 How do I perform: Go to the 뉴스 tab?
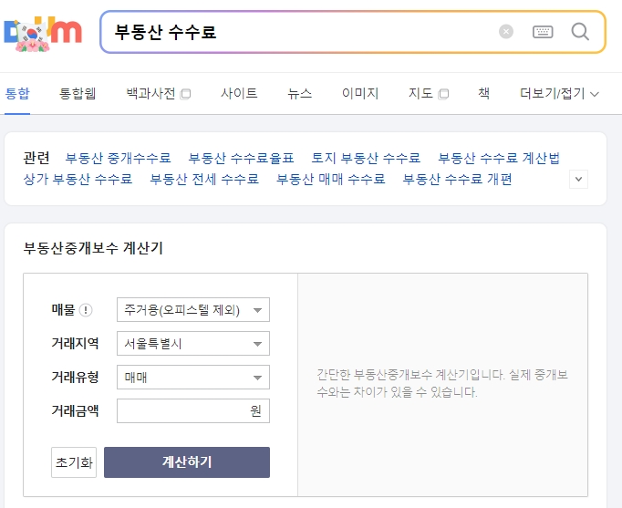point(299,94)
